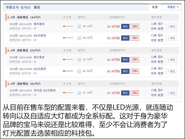This screenshot has height=139, width=185.
Task: Open 配置 for xDrive28i 豪华套装
Action: click(x=161, y=62)
